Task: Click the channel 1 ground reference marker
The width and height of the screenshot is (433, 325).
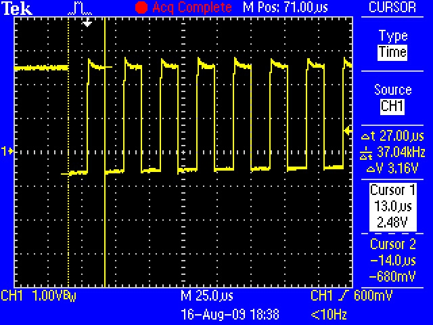Action: coord(8,152)
